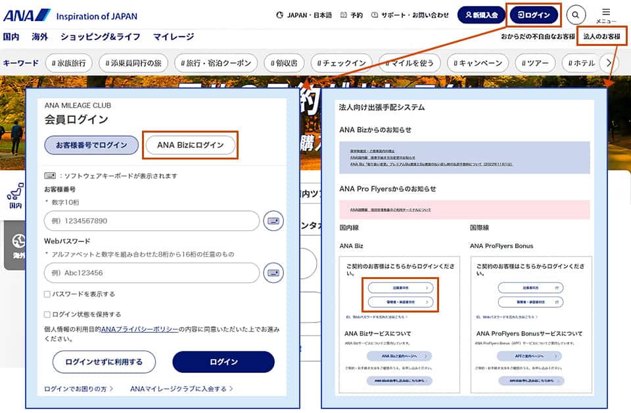Open the search magnifier icon
This screenshot has width=631, height=413.
(x=576, y=14)
